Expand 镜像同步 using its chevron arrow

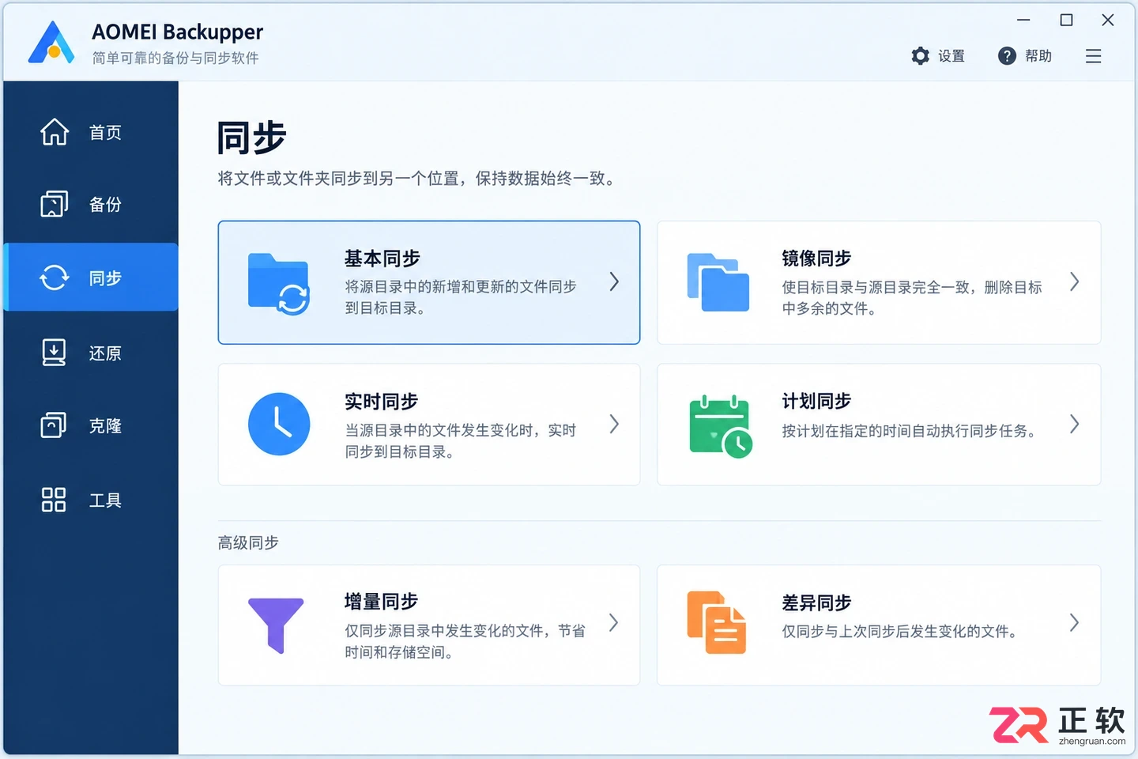click(x=1074, y=281)
